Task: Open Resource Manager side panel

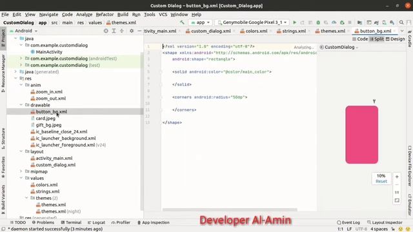Action: [x=3, y=73]
